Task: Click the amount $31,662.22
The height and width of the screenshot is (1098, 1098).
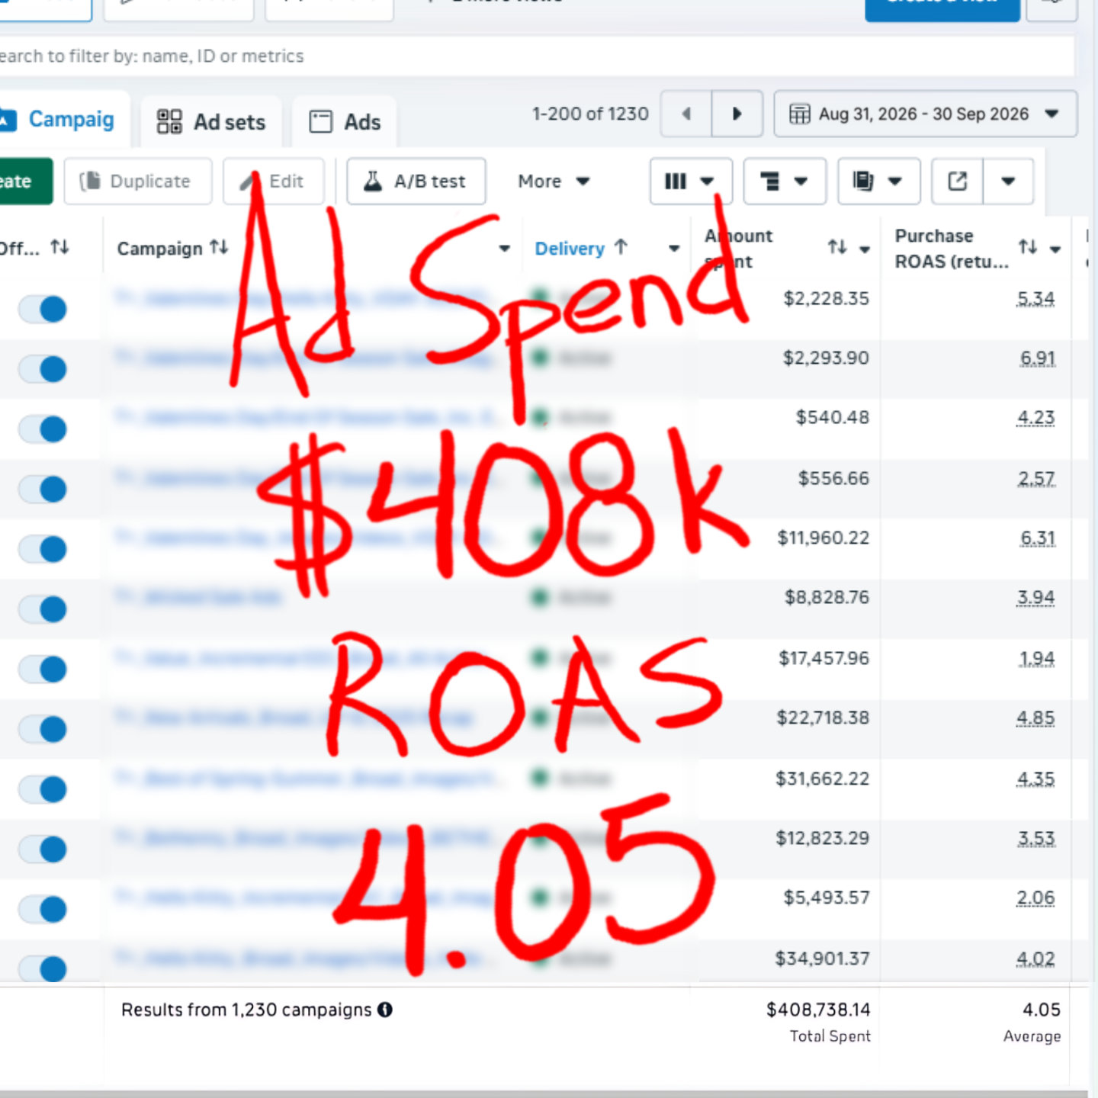Action: [822, 779]
